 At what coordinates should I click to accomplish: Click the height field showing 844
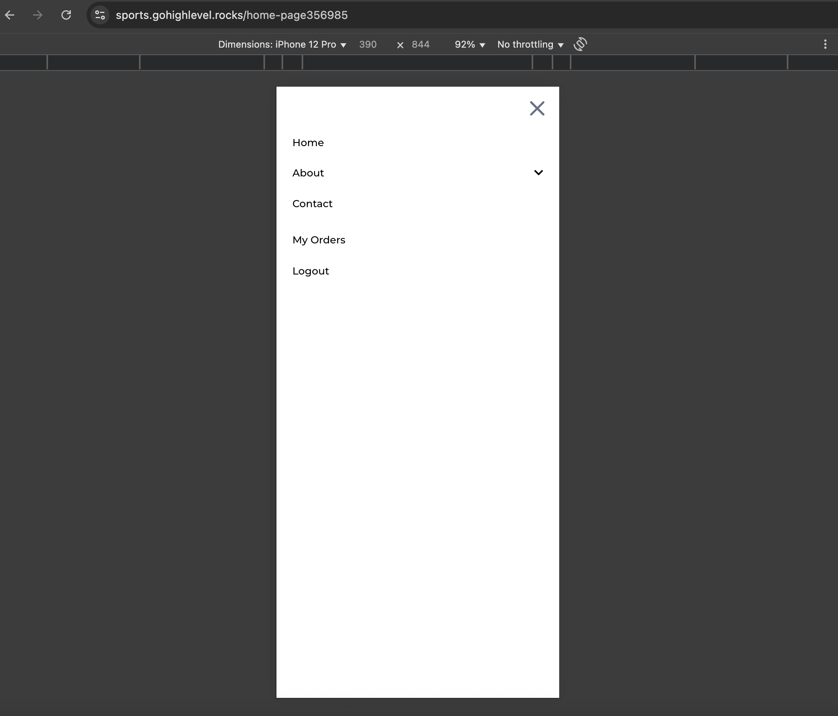421,45
